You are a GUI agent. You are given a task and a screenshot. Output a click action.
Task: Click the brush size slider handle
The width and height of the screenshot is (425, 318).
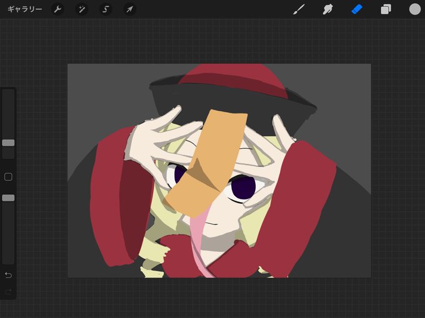[x=8, y=143]
